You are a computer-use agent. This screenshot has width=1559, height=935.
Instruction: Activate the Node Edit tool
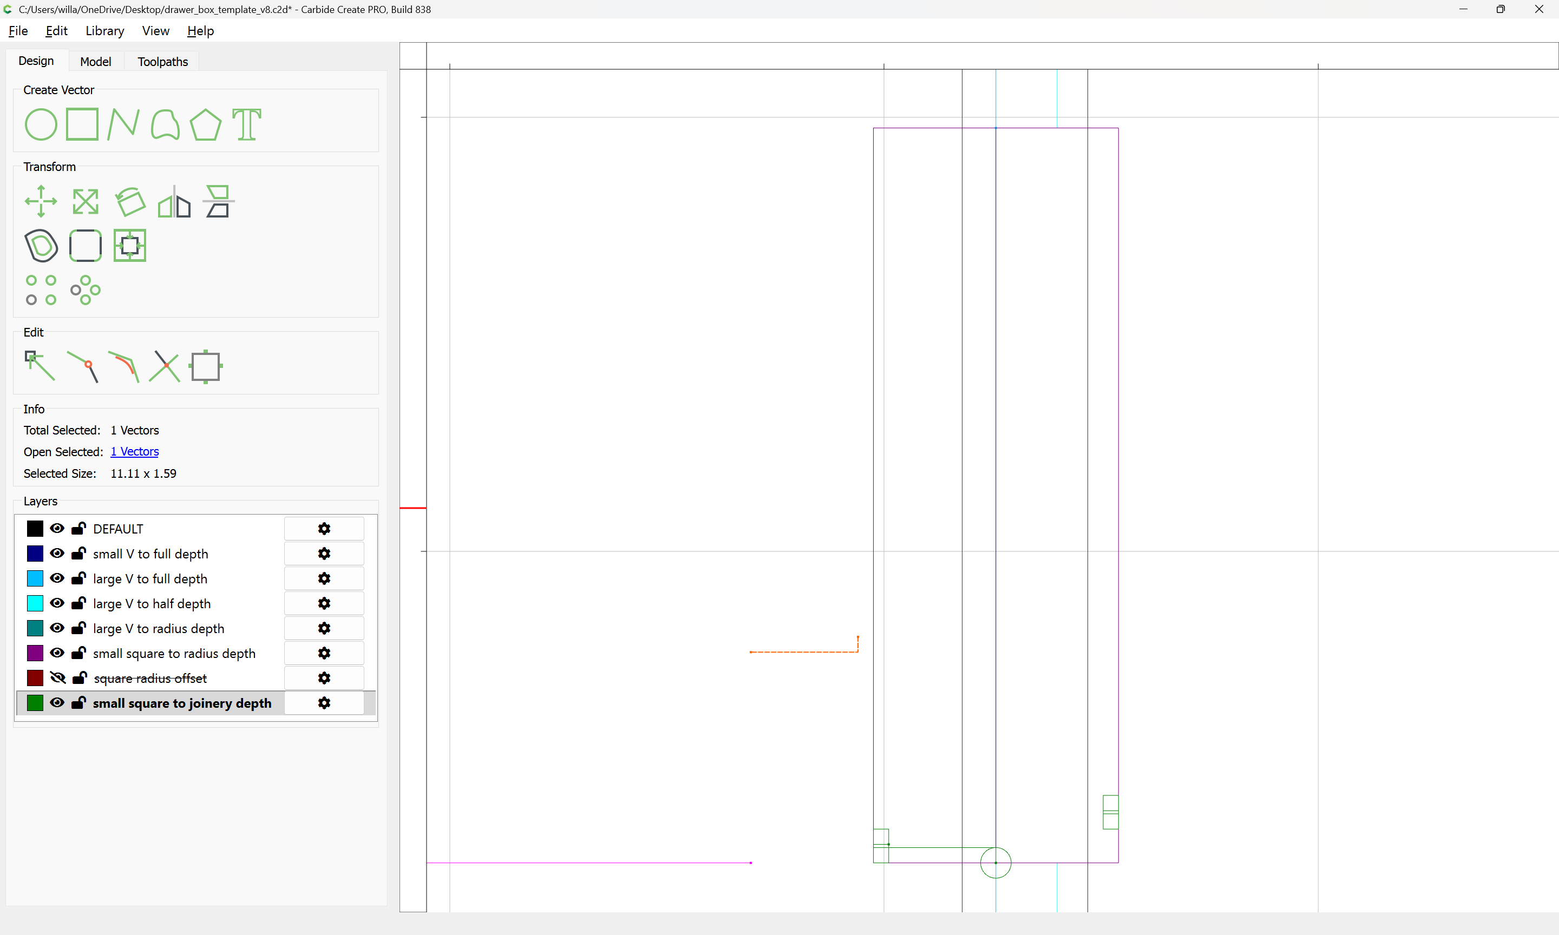(x=40, y=366)
